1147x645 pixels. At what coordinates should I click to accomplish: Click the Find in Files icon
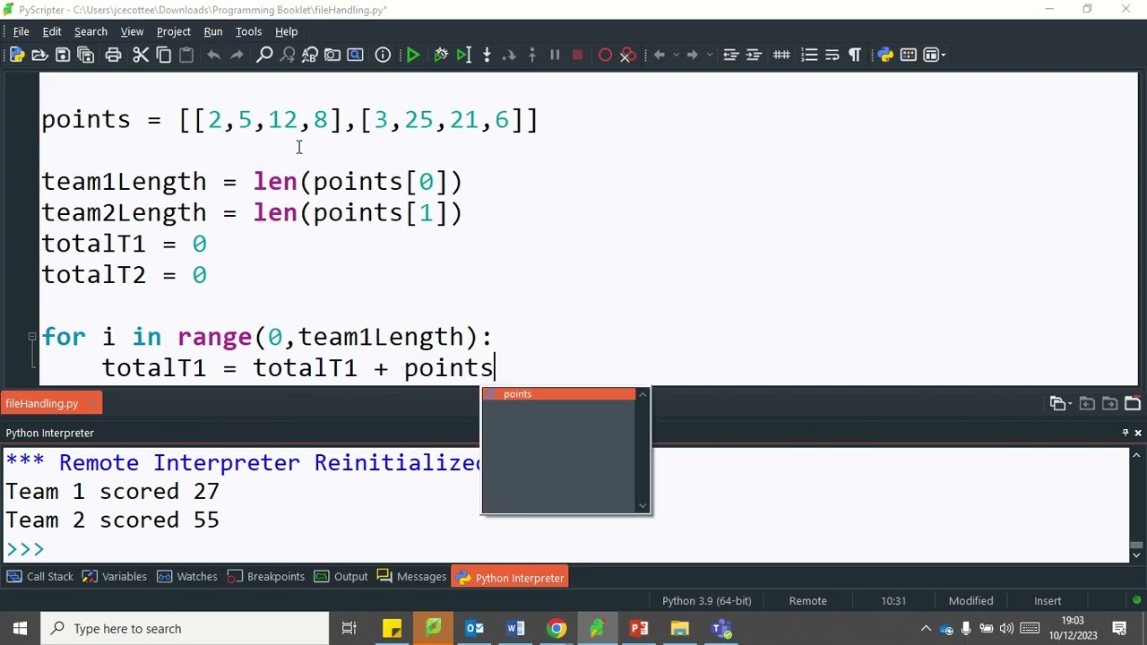[x=332, y=55]
